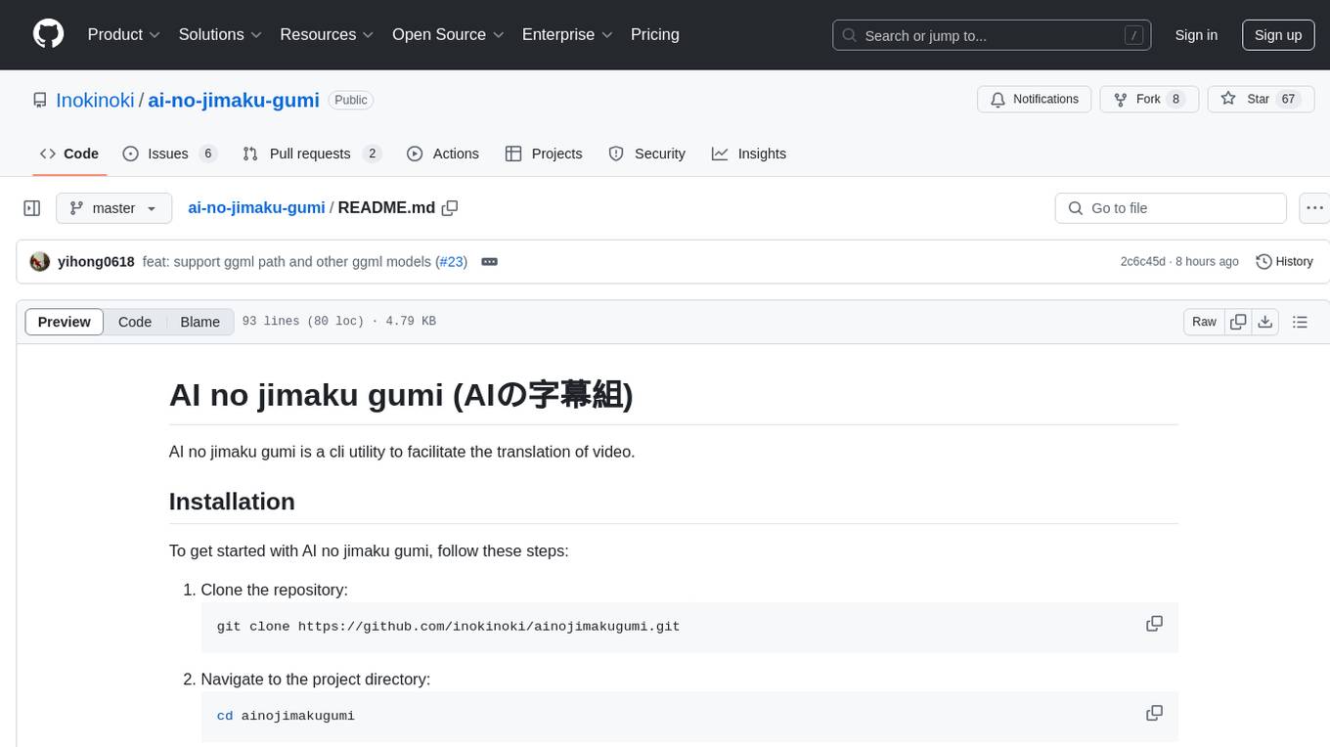Open the master branch dropdown
This screenshot has width=1330, height=747.
(x=113, y=208)
